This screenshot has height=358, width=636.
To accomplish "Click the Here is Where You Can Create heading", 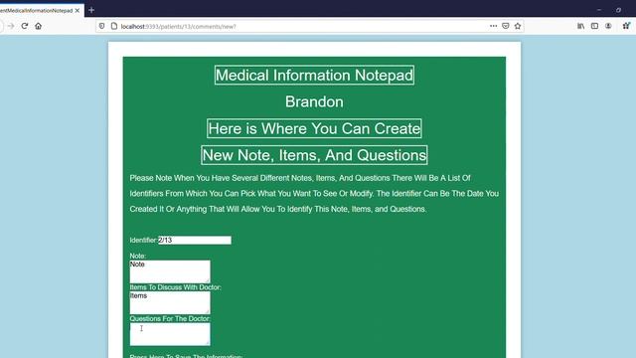I will point(314,128).
